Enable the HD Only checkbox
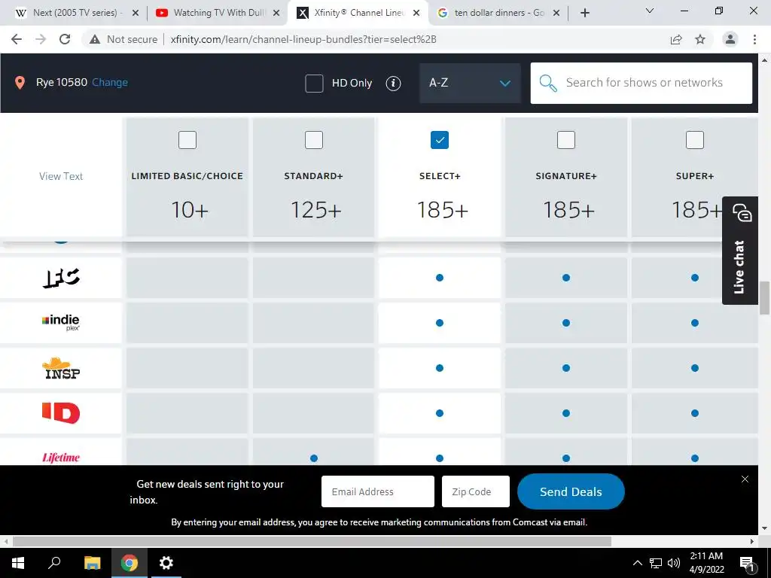The image size is (771, 578). pyautogui.click(x=314, y=83)
